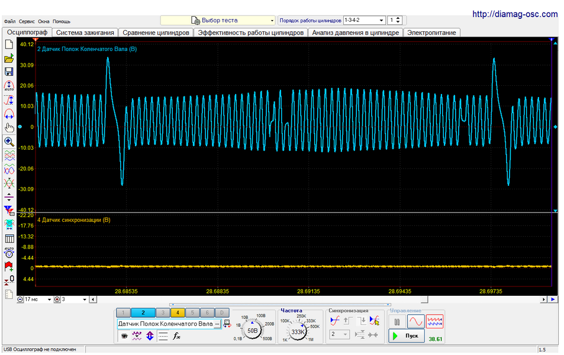Viewport: 564px width, 355px height.
Task: Click the channel swap icon beside sensor name
Action: point(227,324)
